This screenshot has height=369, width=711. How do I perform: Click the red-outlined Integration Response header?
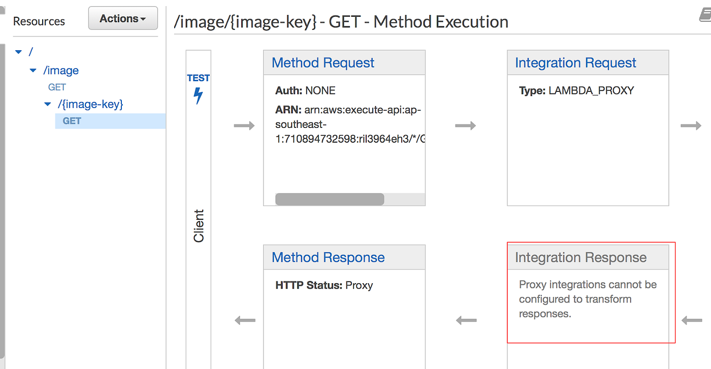pyautogui.click(x=580, y=257)
